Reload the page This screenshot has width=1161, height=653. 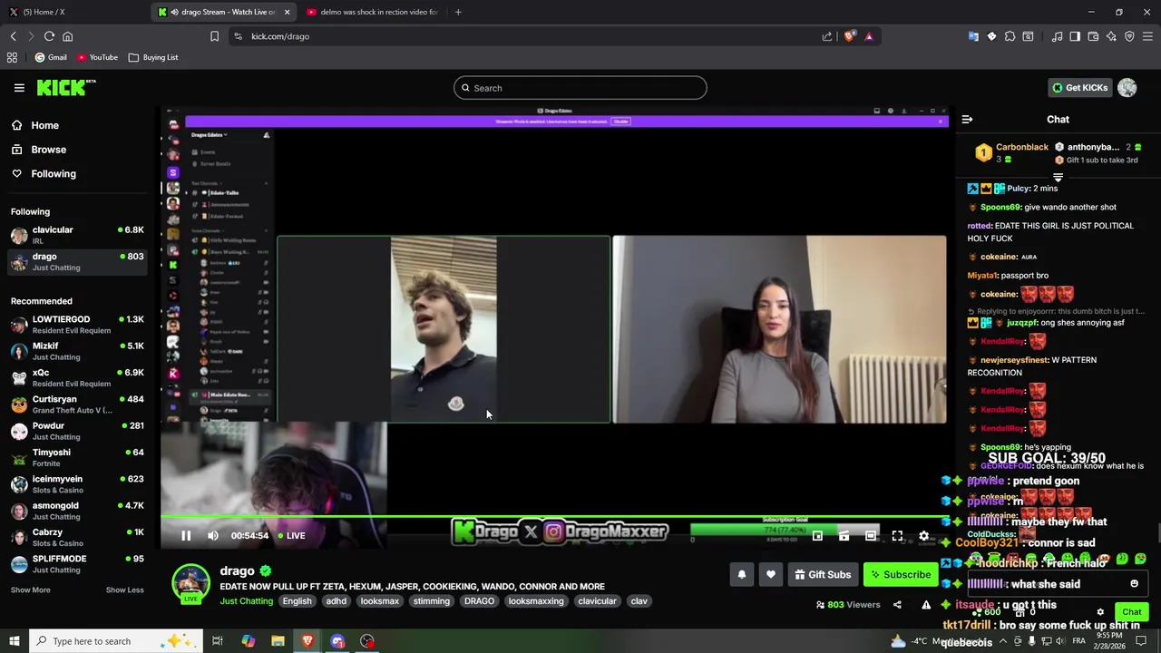tap(49, 36)
